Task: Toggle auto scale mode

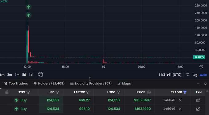Action: 203,75
